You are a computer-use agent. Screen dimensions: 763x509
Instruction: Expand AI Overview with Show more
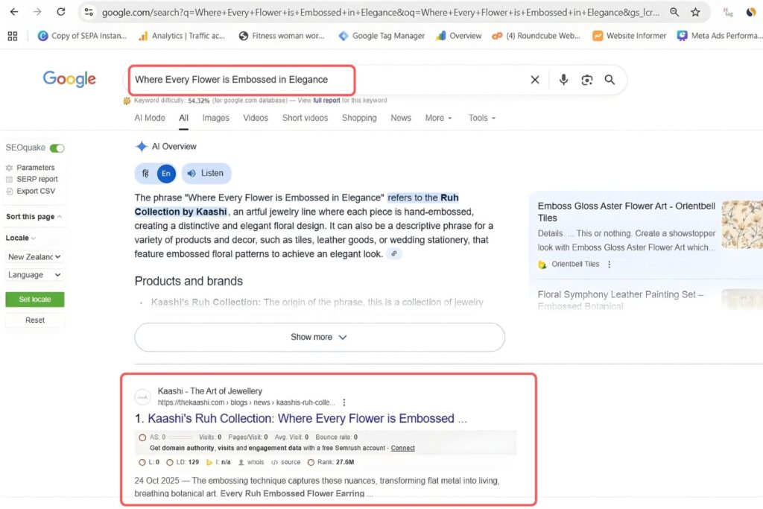[319, 337]
